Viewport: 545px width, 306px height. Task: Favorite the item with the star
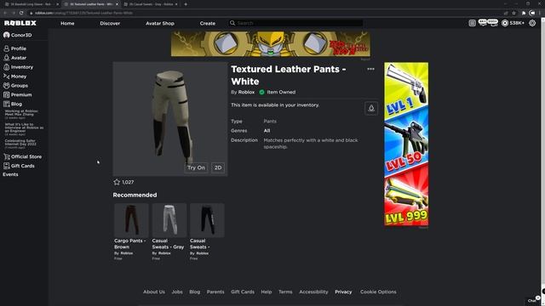pyautogui.click(x=117, y=182)
